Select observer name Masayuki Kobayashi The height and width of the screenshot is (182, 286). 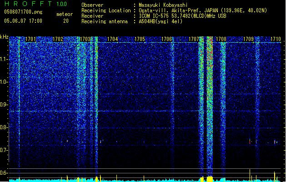click(x=163, y=5)
